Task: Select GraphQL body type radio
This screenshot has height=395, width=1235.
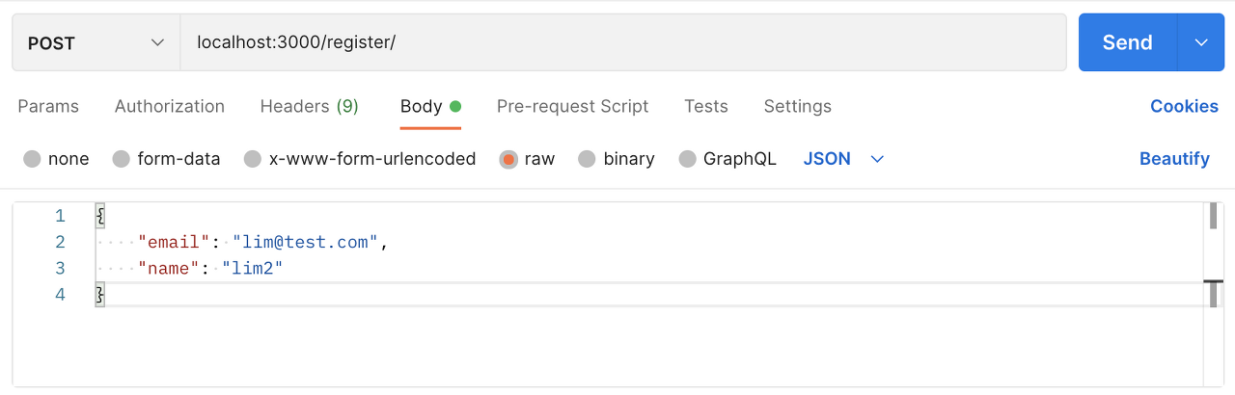Action: 687,159
